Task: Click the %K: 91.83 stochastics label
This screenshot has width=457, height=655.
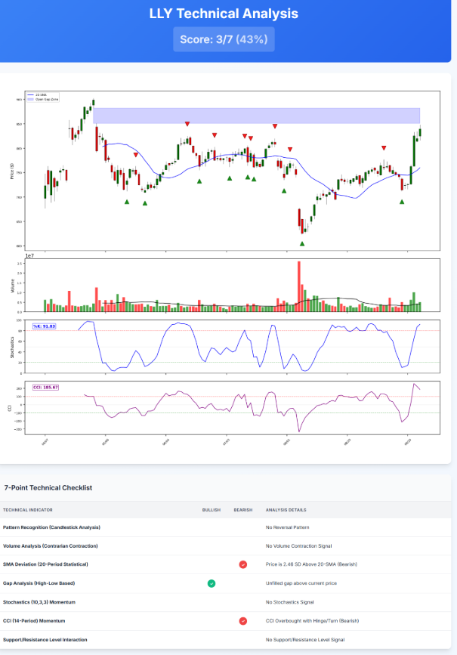Action: [x=45, y=326]
